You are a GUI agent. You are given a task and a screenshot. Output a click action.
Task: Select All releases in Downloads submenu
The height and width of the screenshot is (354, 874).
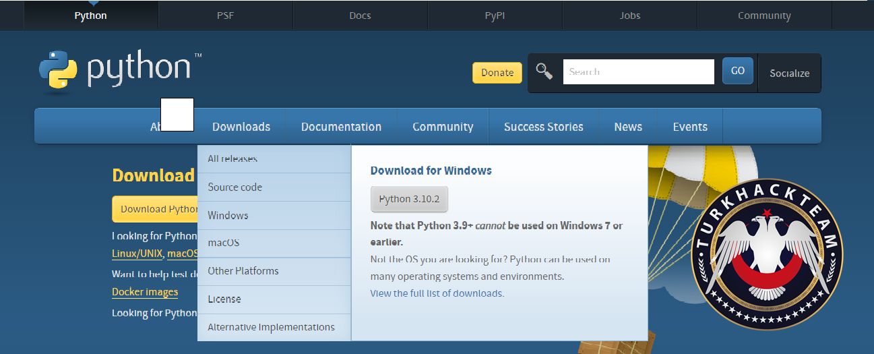(x=274, y=158)
